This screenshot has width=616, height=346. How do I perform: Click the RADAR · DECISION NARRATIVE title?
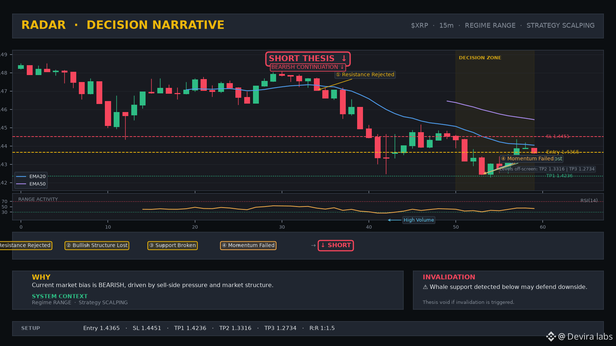click(x=123, y=25)
